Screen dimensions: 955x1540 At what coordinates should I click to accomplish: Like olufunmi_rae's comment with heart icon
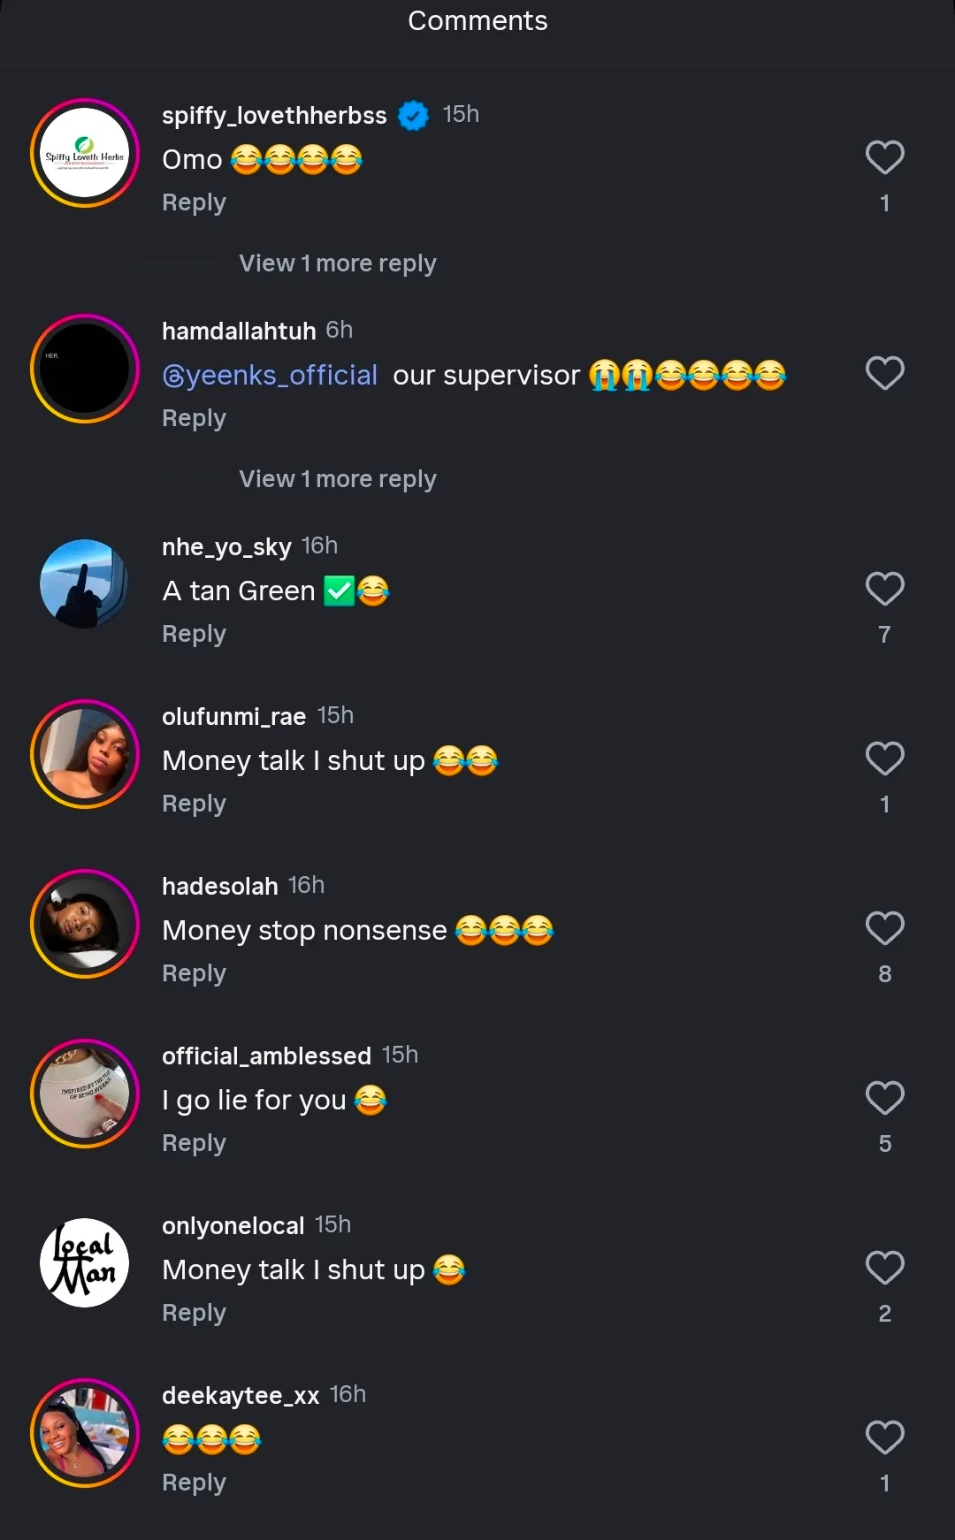pos(884,759)
